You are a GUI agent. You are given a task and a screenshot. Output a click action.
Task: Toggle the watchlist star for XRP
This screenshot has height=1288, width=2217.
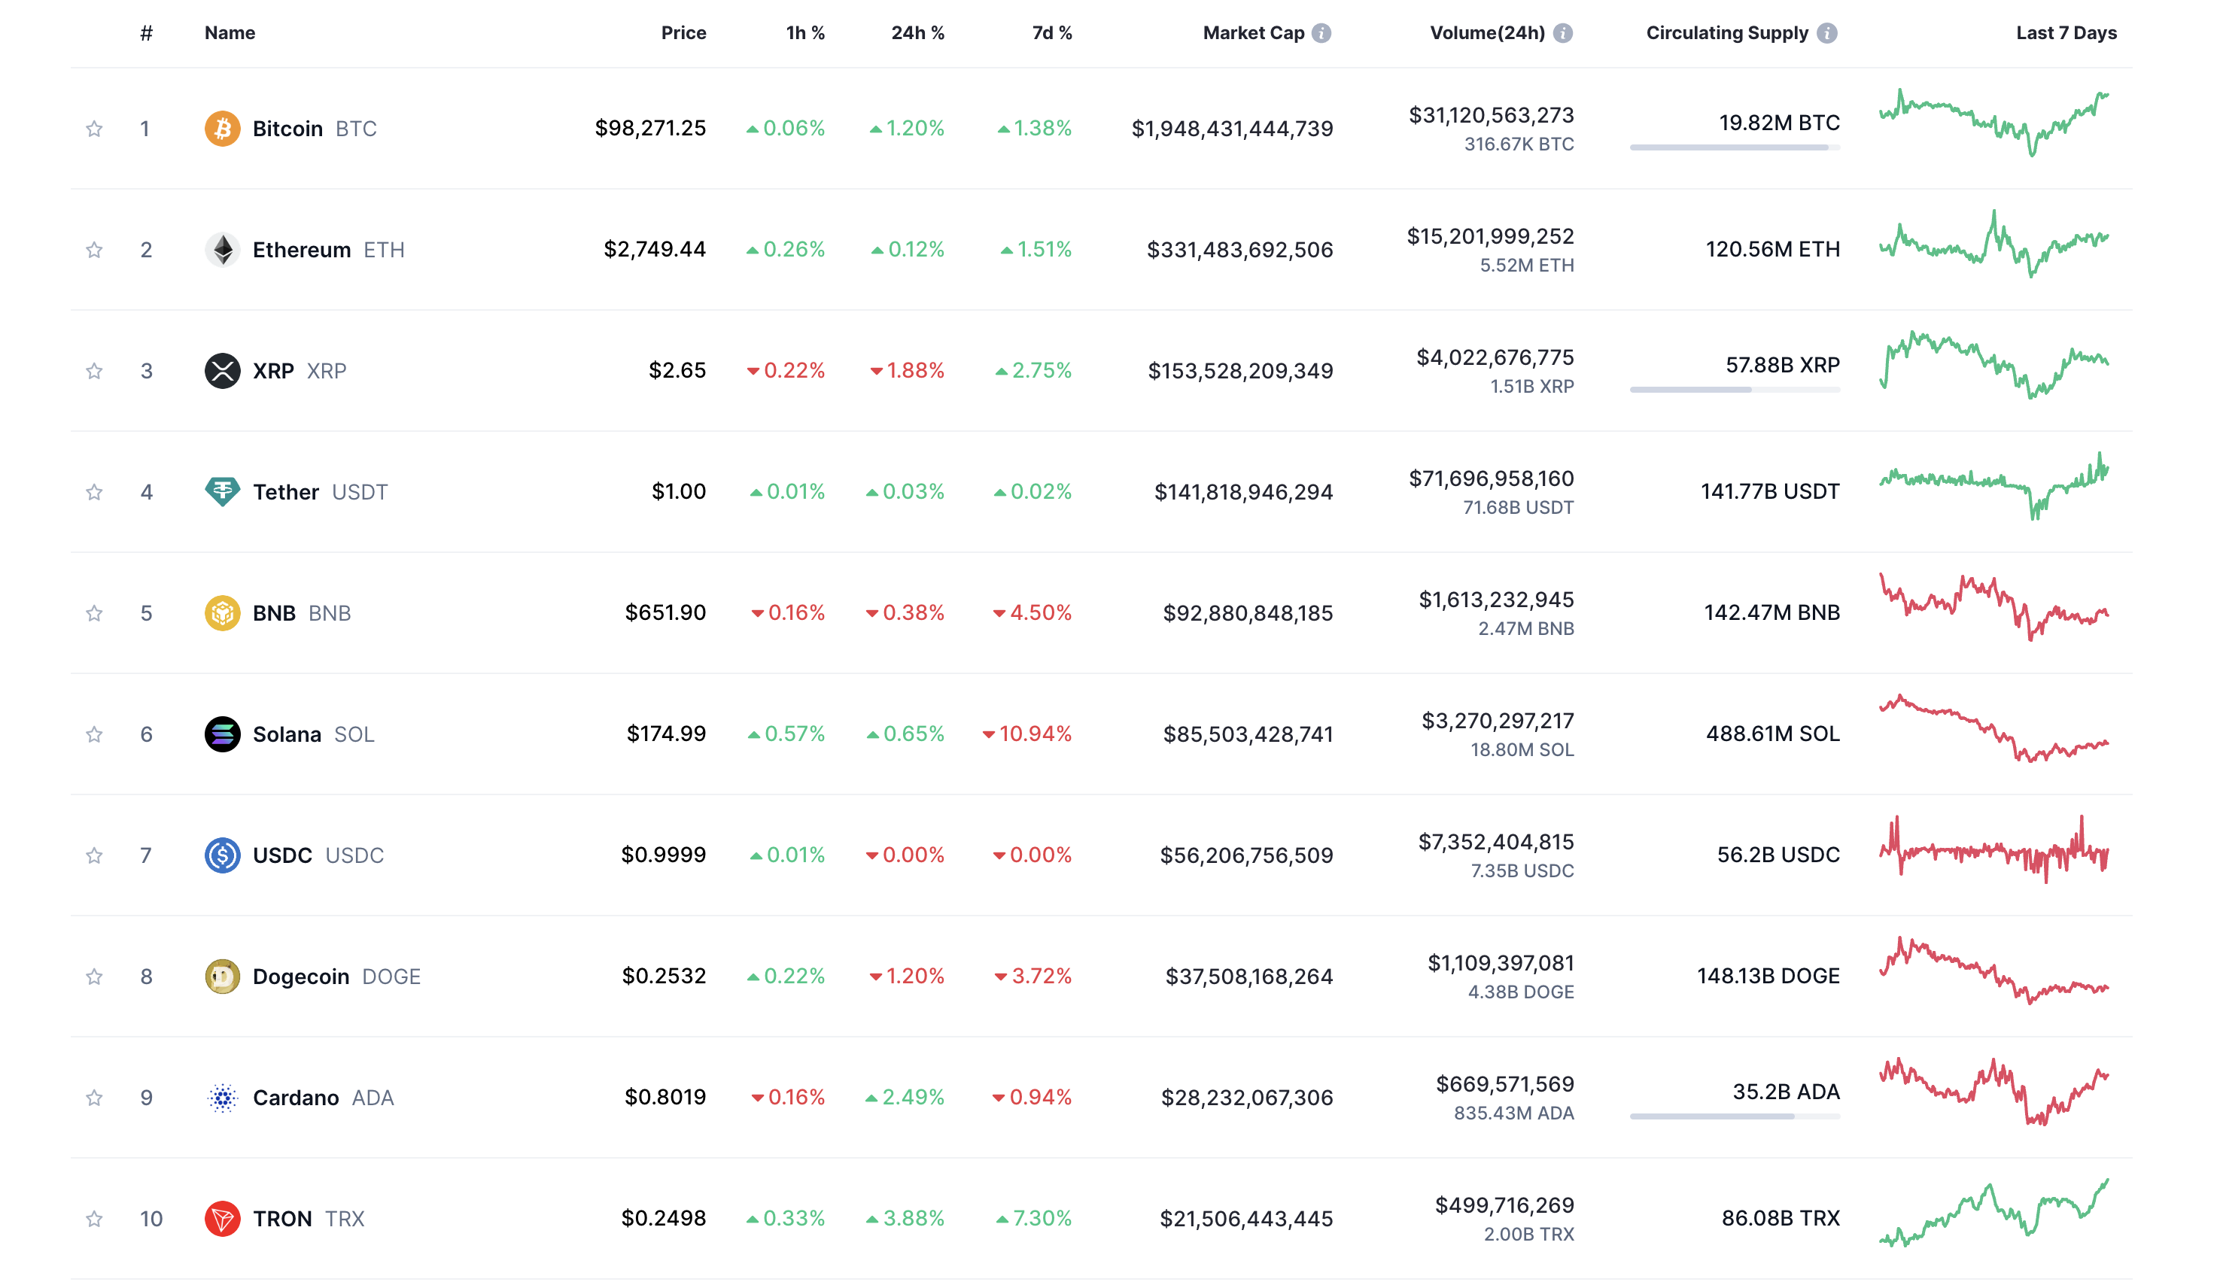(x=94, y=371)
